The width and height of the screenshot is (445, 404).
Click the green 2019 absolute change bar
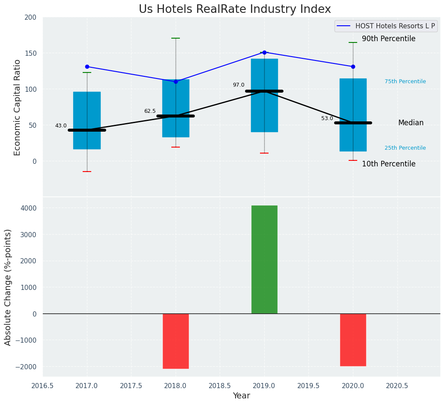[x=264, y=259]
